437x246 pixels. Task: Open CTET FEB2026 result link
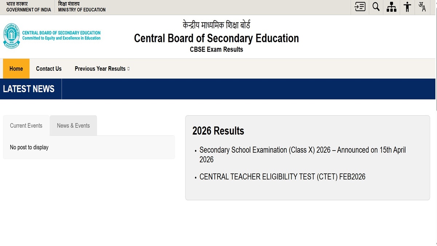[282, 177]
